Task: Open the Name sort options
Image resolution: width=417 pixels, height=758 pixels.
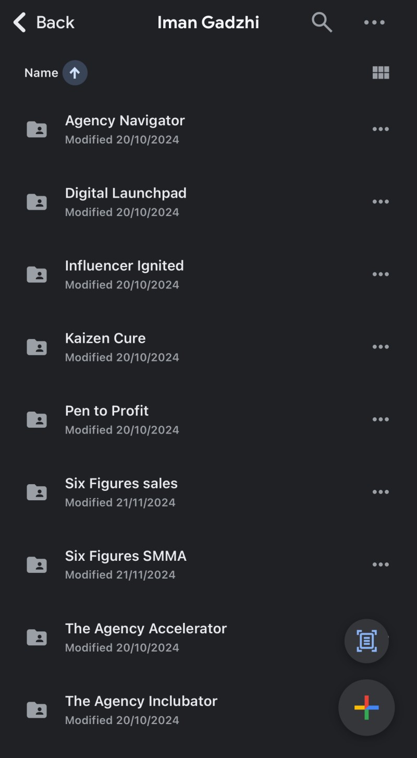Action: click(x=41, y=73)
